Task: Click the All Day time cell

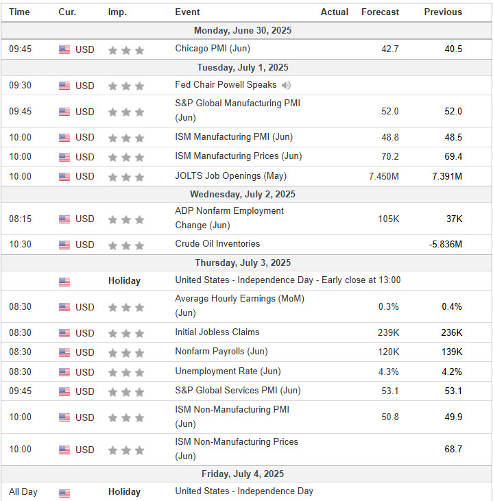Action: click(23, 491)
